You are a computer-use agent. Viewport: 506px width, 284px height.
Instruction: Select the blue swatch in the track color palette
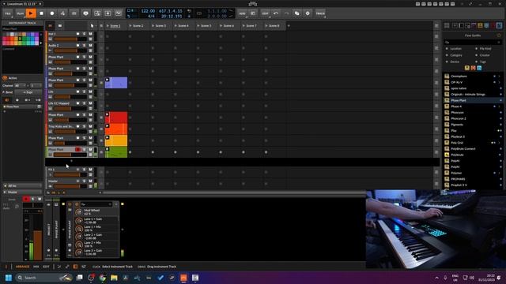(x=32, y=39)
